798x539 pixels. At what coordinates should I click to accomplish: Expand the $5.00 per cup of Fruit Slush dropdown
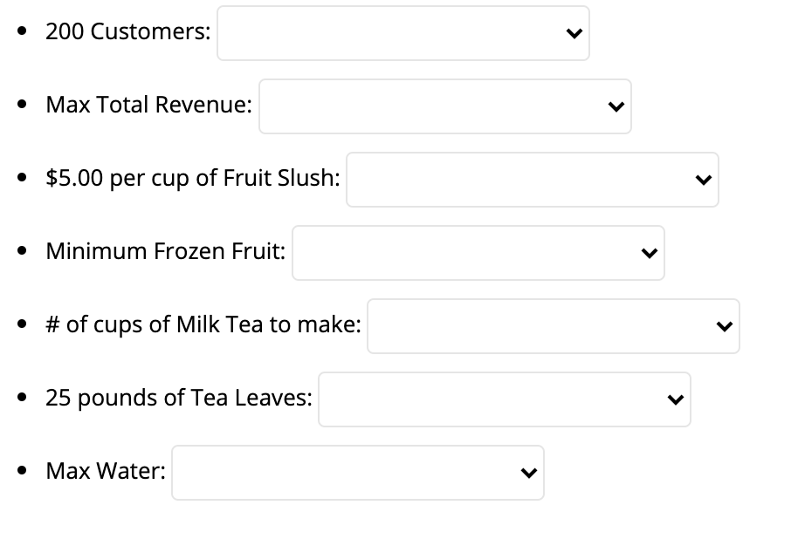[532, 180]
